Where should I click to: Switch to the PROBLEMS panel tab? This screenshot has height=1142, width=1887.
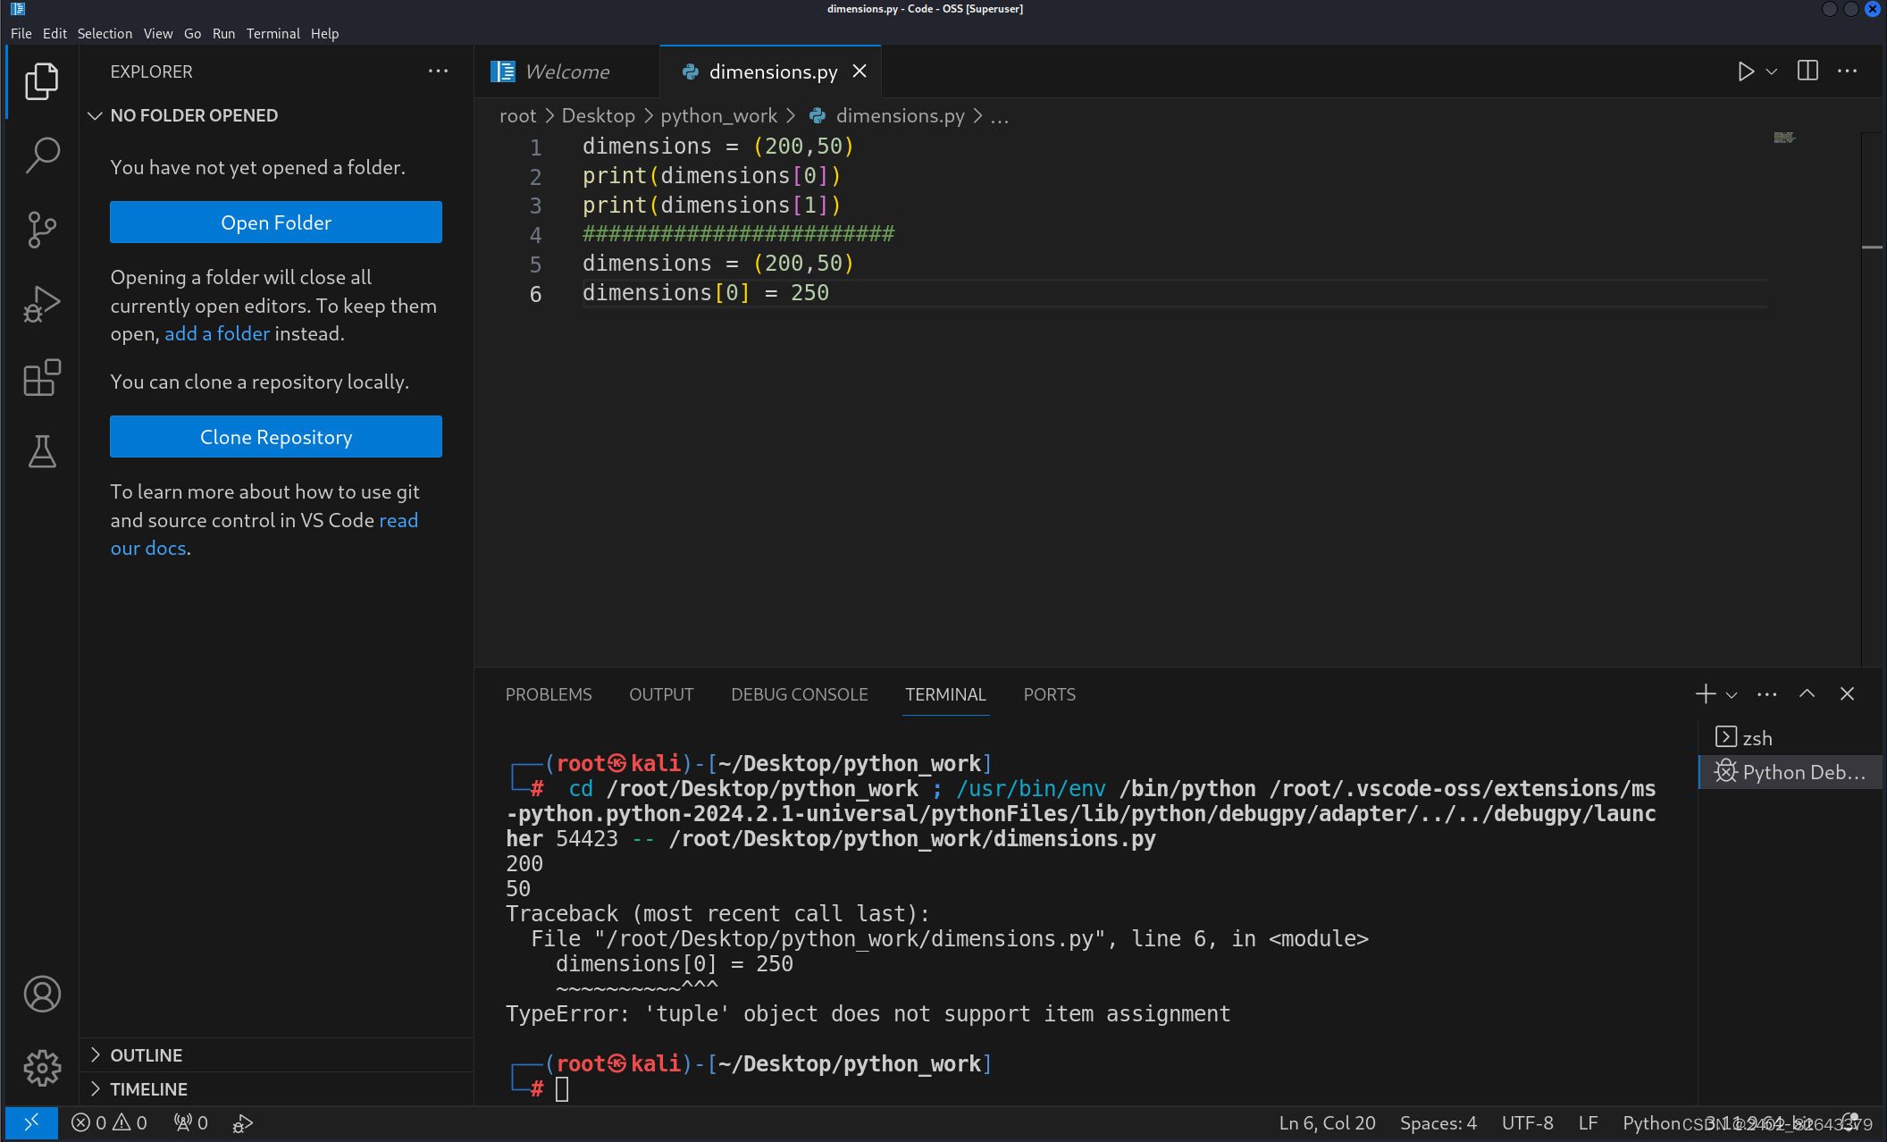pos(549,694)
